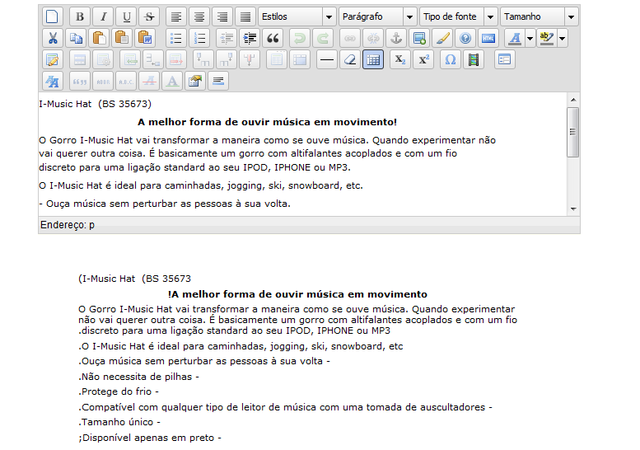The width and height of the screenshot is (640, 450).
Task: Expand the highlight color picker arrow
Action: 563,39
